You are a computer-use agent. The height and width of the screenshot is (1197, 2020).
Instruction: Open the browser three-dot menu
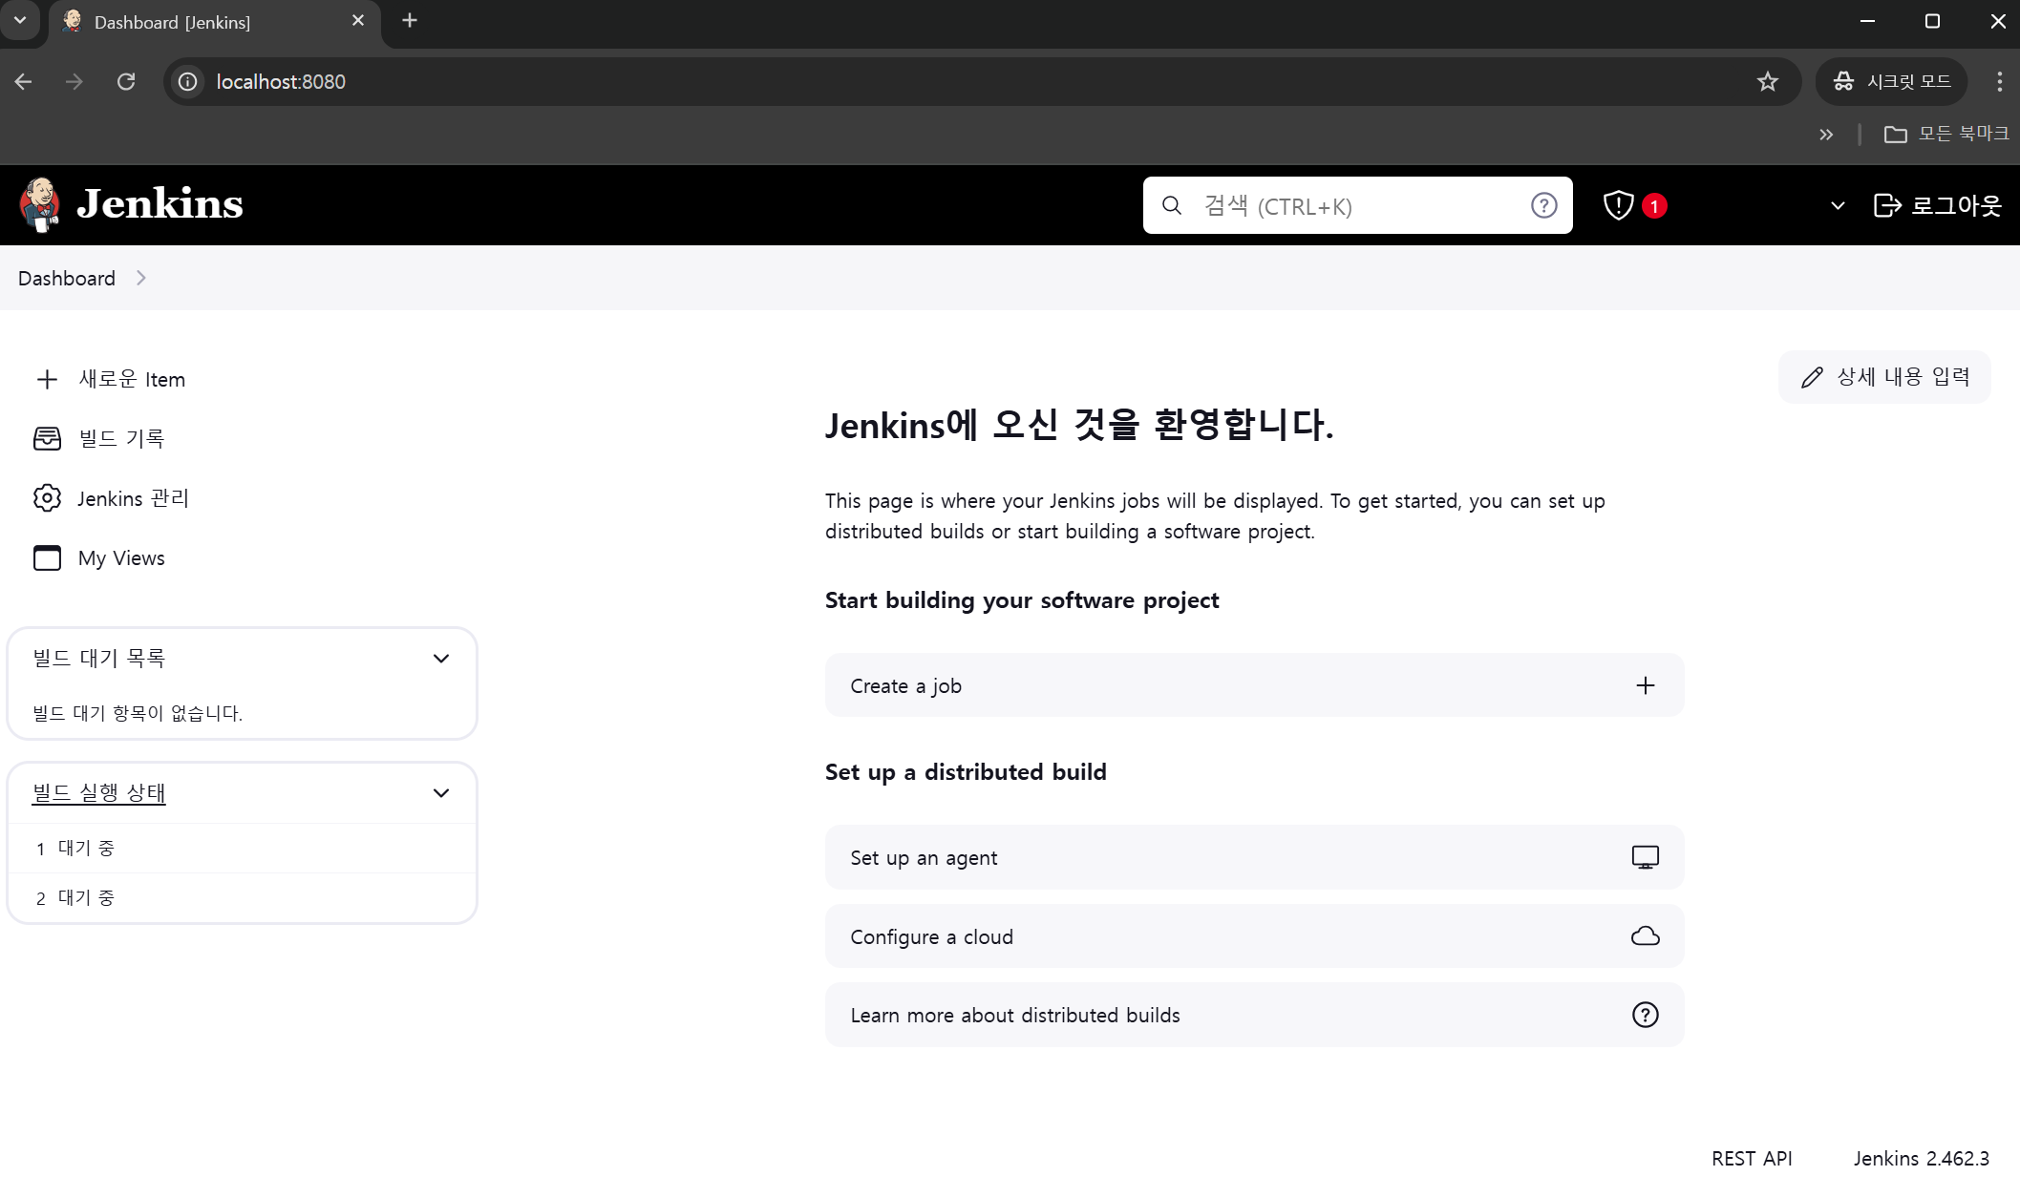coord(1999,82)
